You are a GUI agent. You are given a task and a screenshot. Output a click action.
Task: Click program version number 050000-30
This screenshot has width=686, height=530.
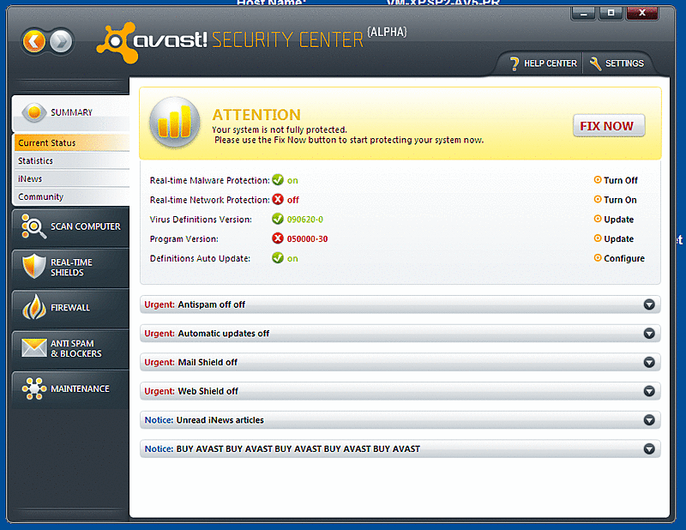pyautogui.click(x=307, y=239)
